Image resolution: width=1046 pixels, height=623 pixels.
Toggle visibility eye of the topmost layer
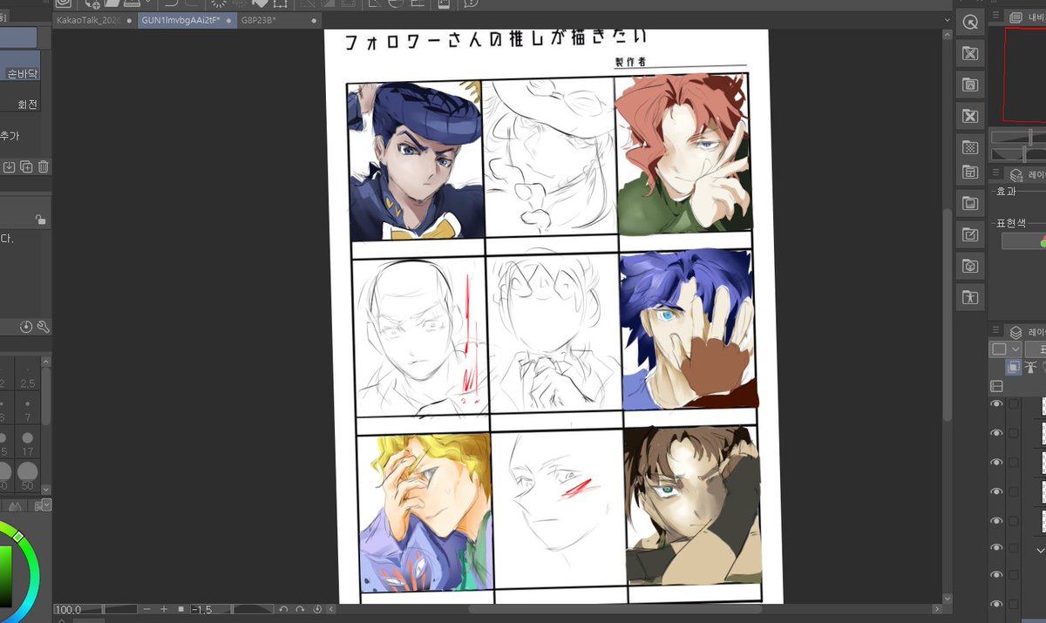click(996, 404)
